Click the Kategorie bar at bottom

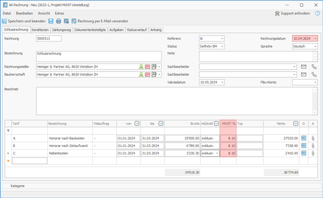point(161,186)
